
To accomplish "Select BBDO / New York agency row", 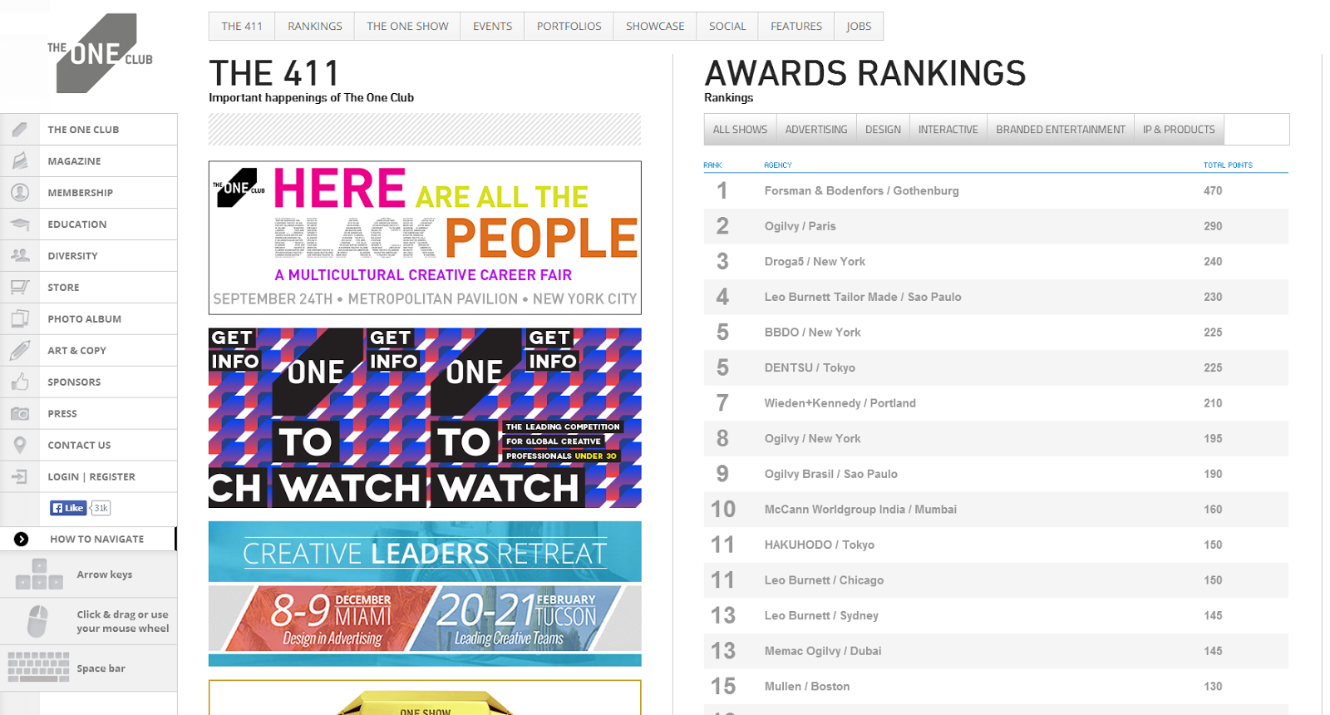I will click(996, 333).
